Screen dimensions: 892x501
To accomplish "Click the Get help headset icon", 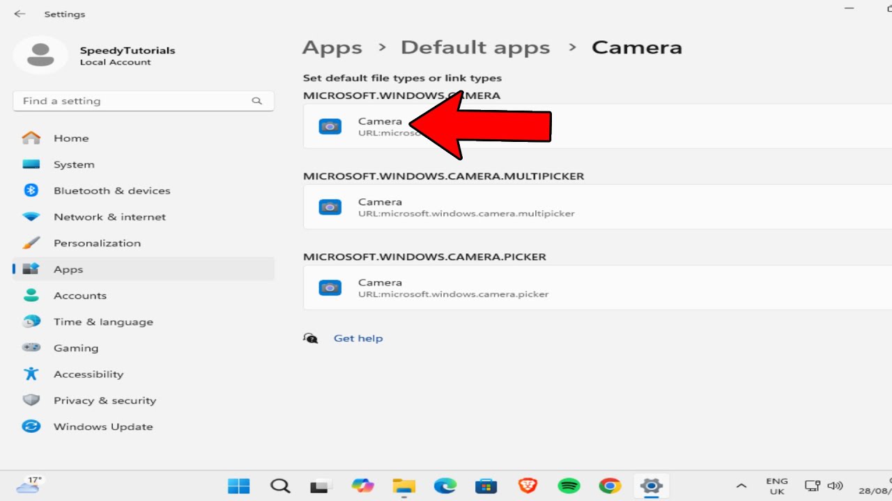I will click(x=311, y=338).
